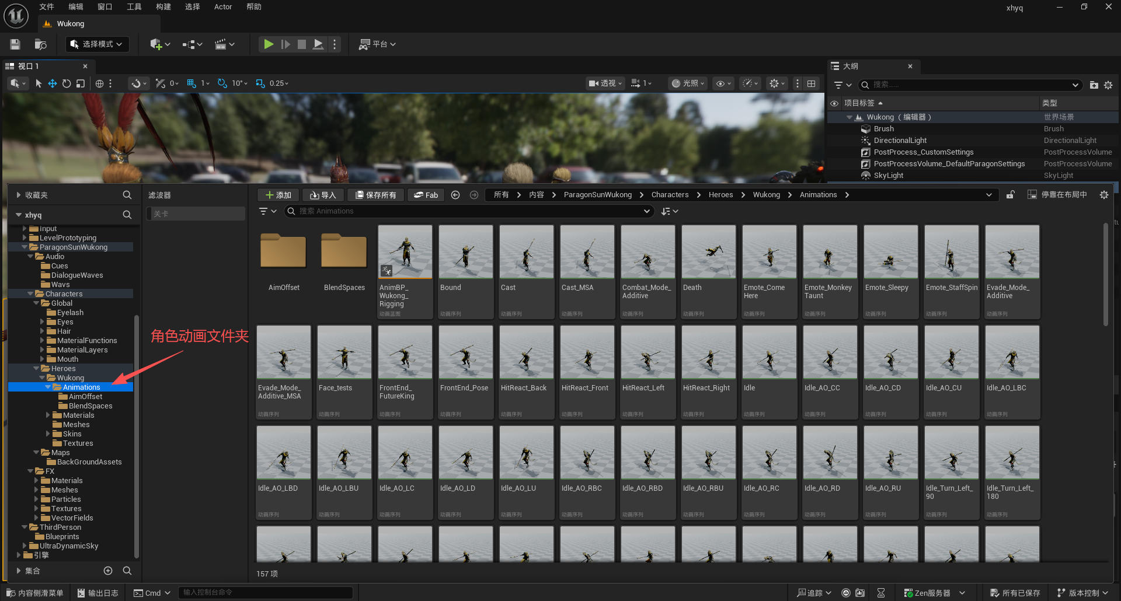This screenshot has width=1121, height=601.
Task: Click the 保存所有 save all button
Action: click(x=376, y=195)
